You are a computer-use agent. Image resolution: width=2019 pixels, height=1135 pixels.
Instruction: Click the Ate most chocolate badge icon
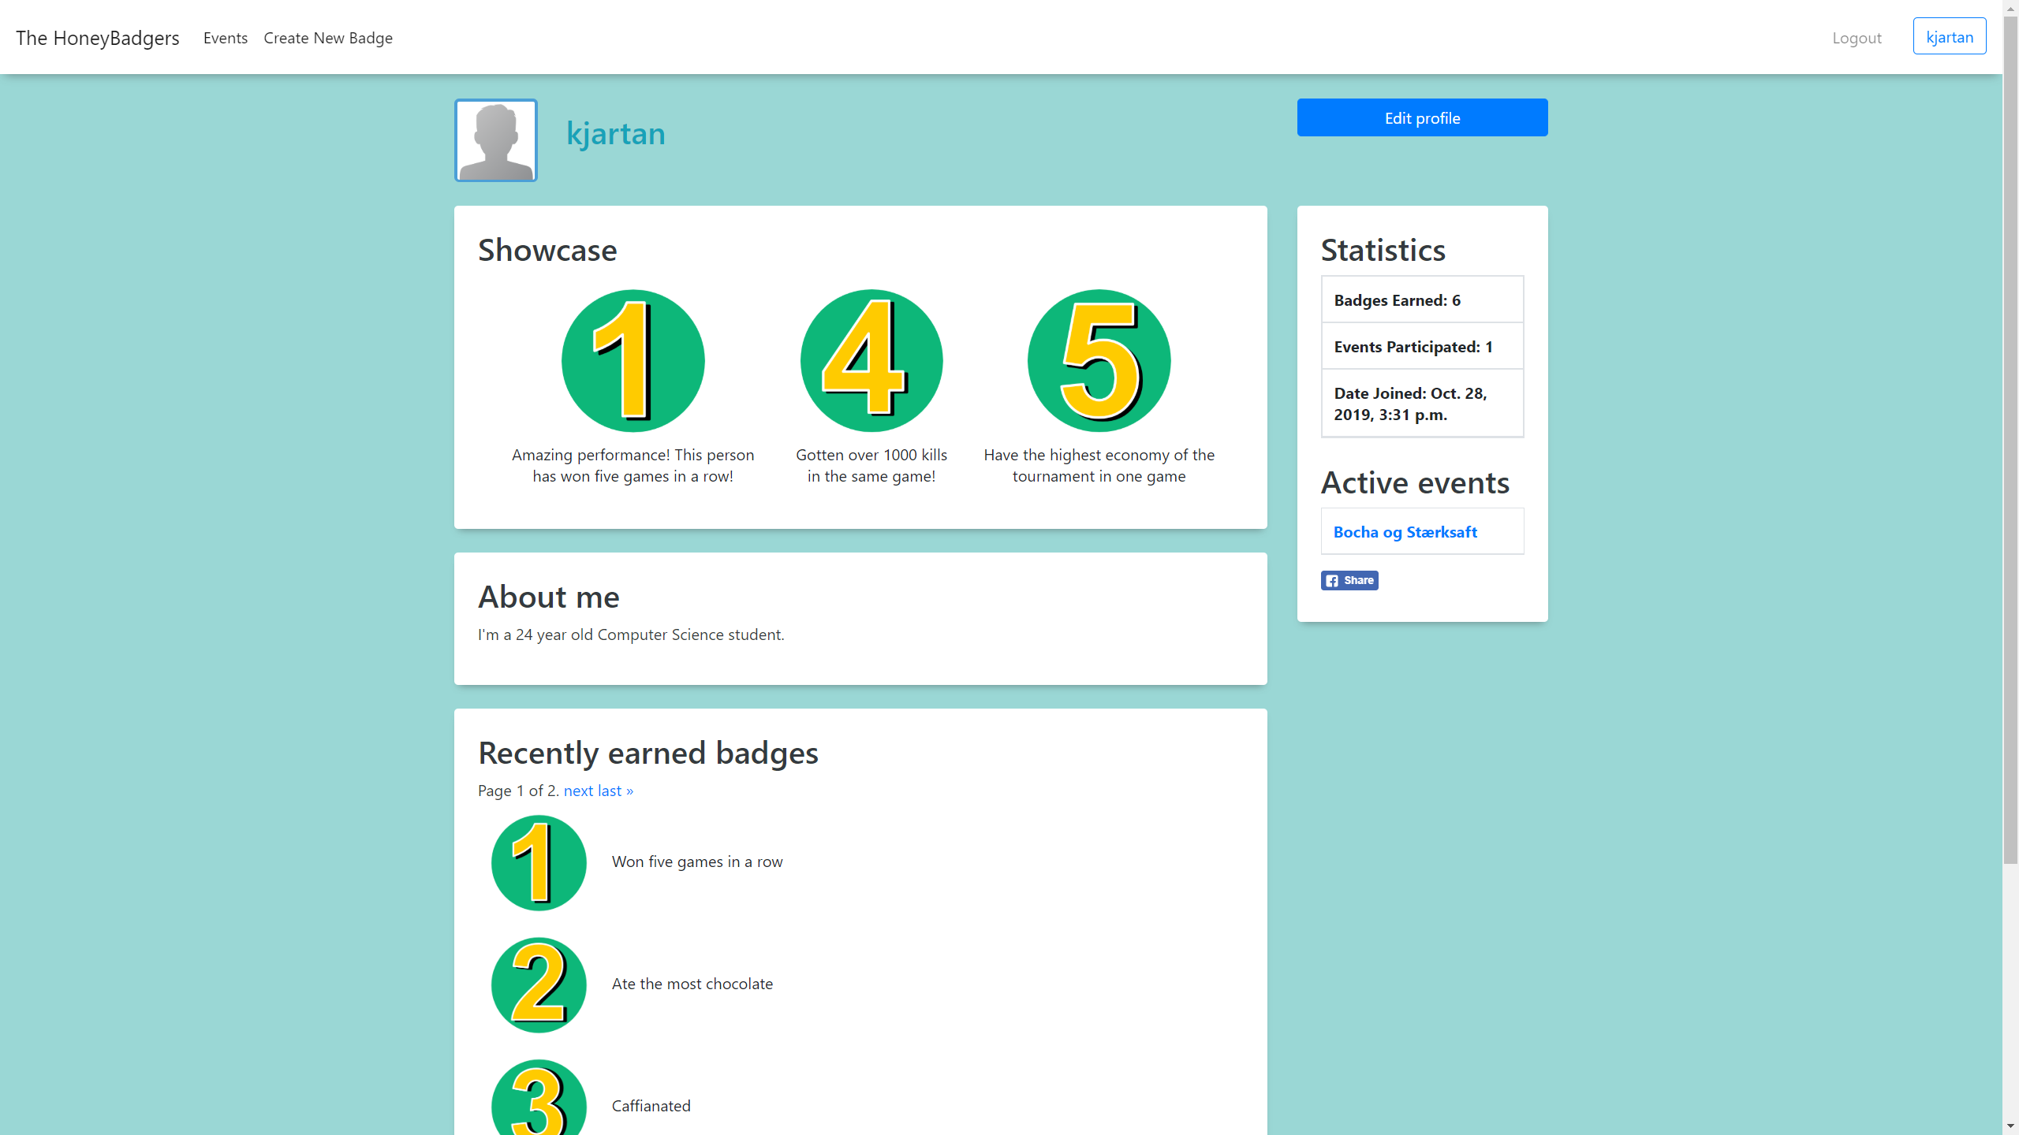(539, 984)
